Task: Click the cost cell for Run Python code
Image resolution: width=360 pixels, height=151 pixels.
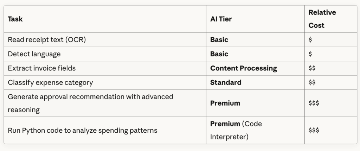Action: tap(314, 130)
